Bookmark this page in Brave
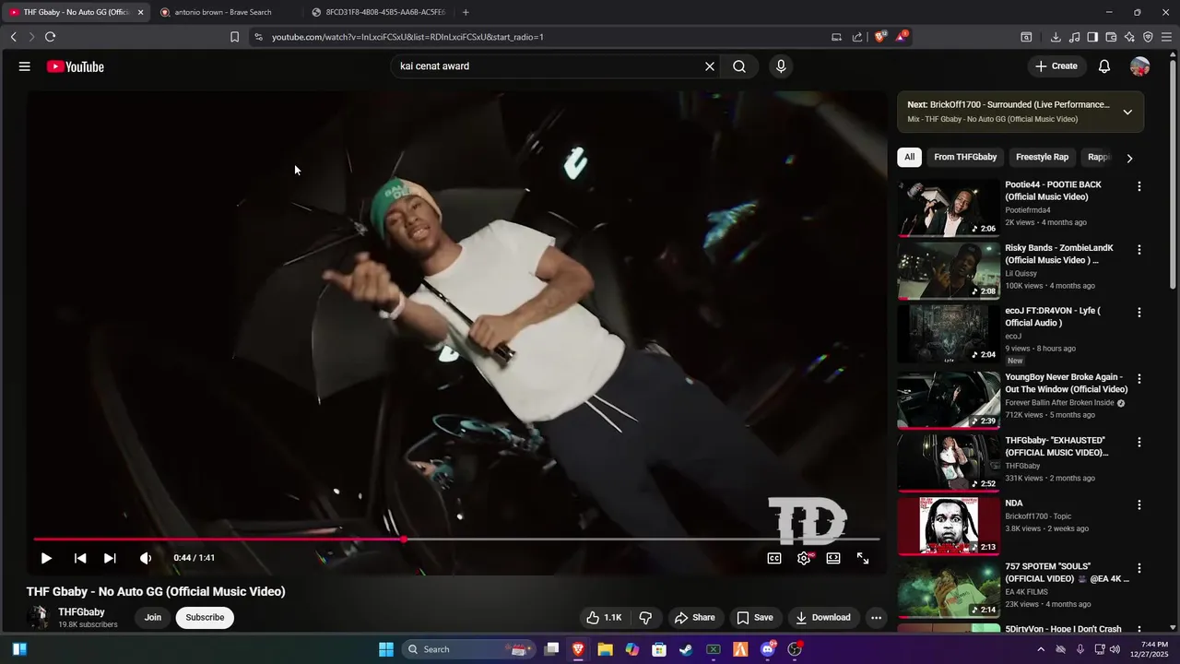Viewport: 1180px width, 664px height. tap(234, 37)
